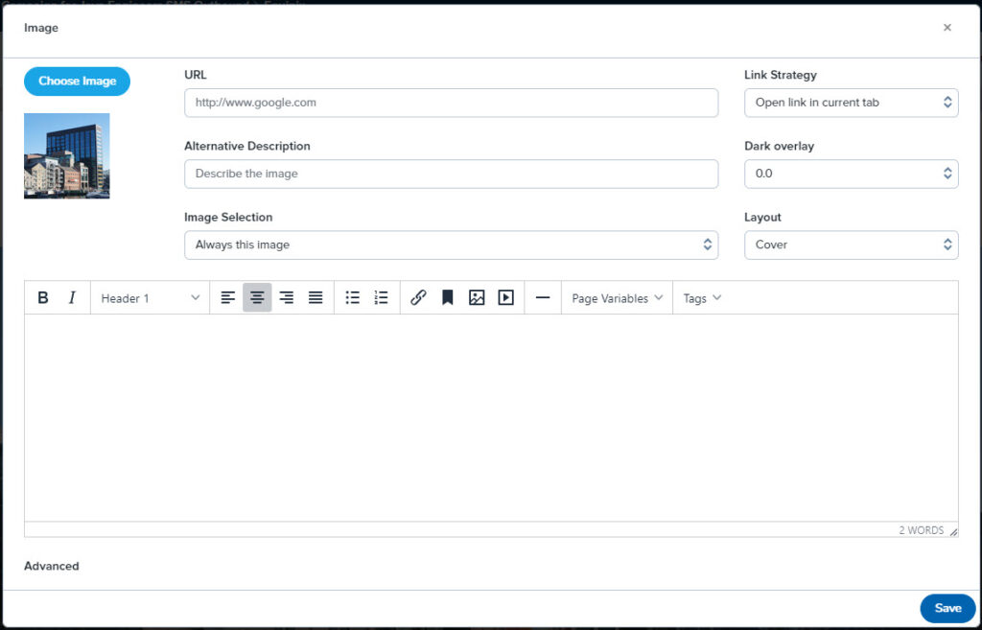This screenshot has height=630, width=982.
Task: Justify the editor text
Action: click(x=316, y=298)
